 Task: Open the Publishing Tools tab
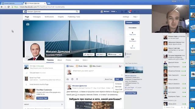tap(74, 17)
